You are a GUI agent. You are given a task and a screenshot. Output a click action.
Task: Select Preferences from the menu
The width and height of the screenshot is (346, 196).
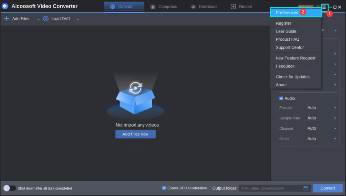296,12
